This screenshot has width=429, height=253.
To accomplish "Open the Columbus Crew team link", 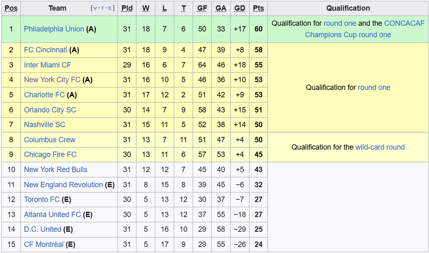I will [x=49, y=140].
